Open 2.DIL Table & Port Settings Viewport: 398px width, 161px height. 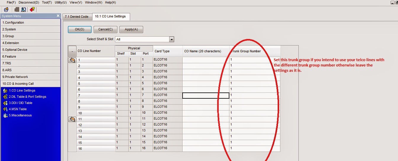(27, 97)
